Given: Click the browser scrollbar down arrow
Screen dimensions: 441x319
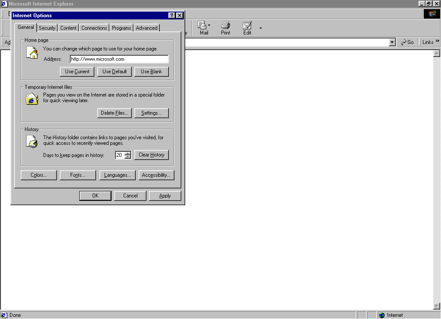Looking at the screenshot, I should point(437,306).
